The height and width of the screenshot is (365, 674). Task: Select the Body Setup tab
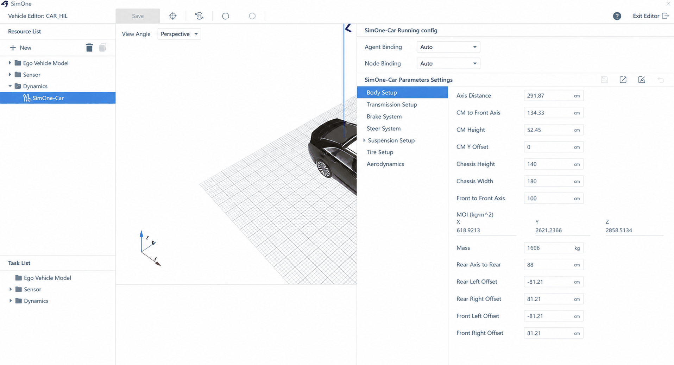click(x=402, y=92)
